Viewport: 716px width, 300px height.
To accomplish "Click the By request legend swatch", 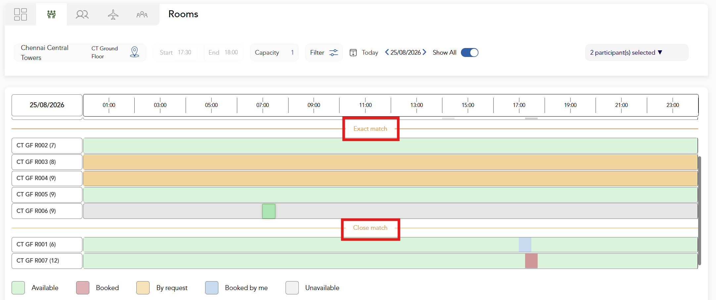I will (143, 288).
